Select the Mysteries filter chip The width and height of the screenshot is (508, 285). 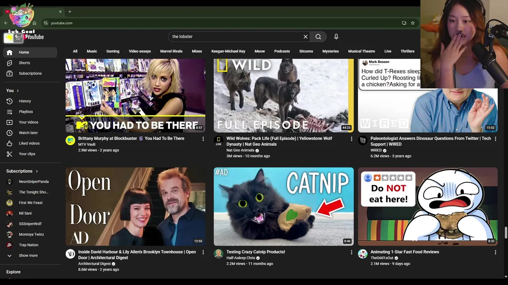331,51
